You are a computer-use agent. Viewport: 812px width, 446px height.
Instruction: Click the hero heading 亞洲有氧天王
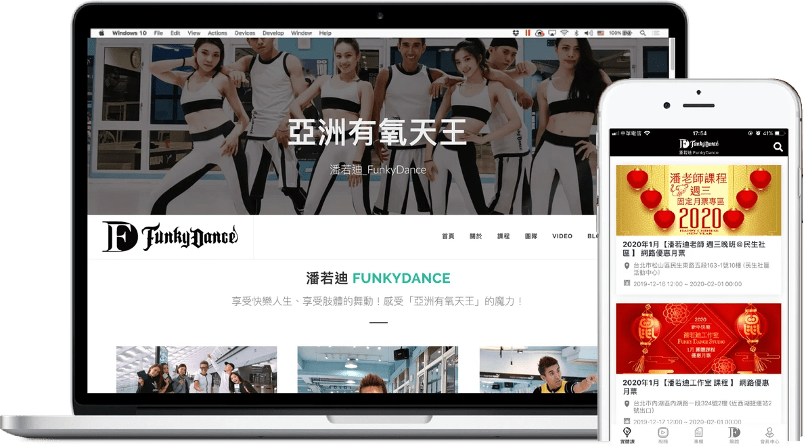click(378, 132)
